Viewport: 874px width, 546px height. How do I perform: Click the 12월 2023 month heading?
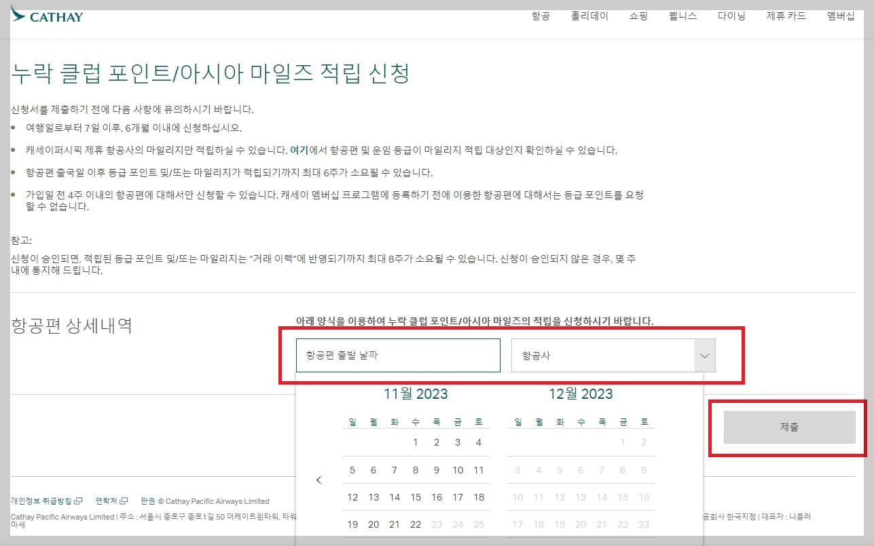581,394
